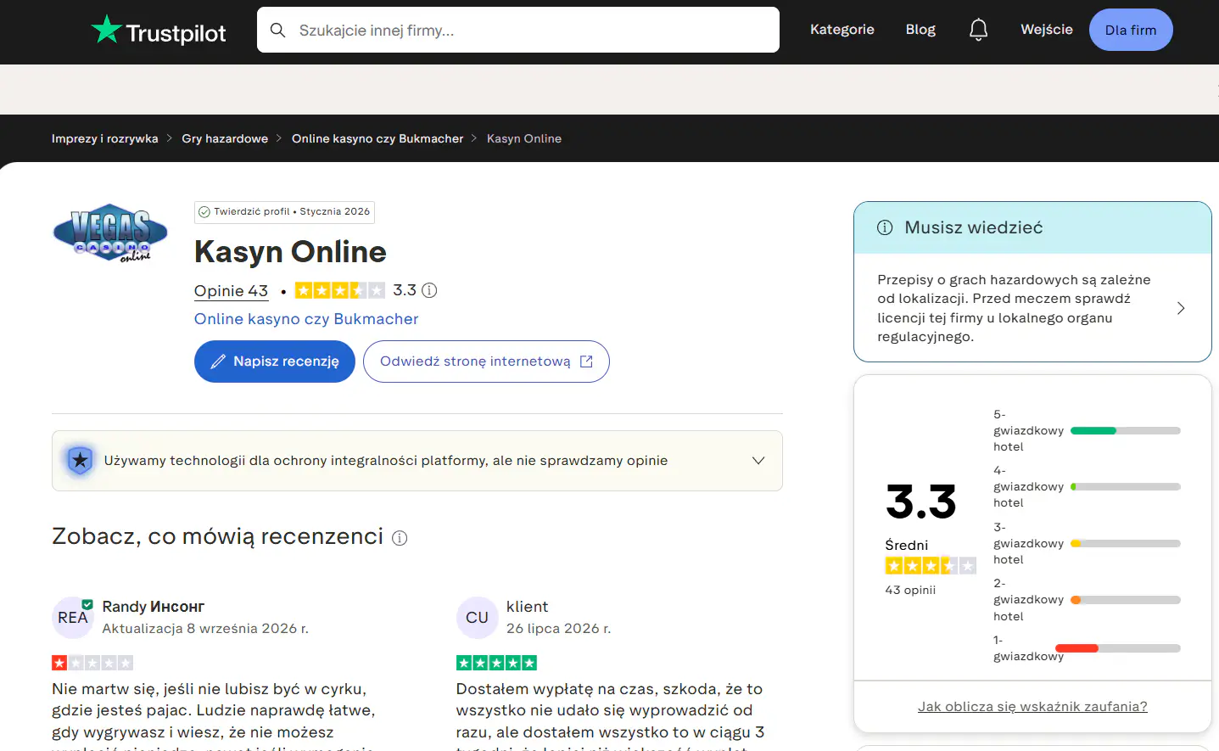Open the Opinie 43 link
The height and width of the screenshot is (751, 1219).
click(231, 291)
